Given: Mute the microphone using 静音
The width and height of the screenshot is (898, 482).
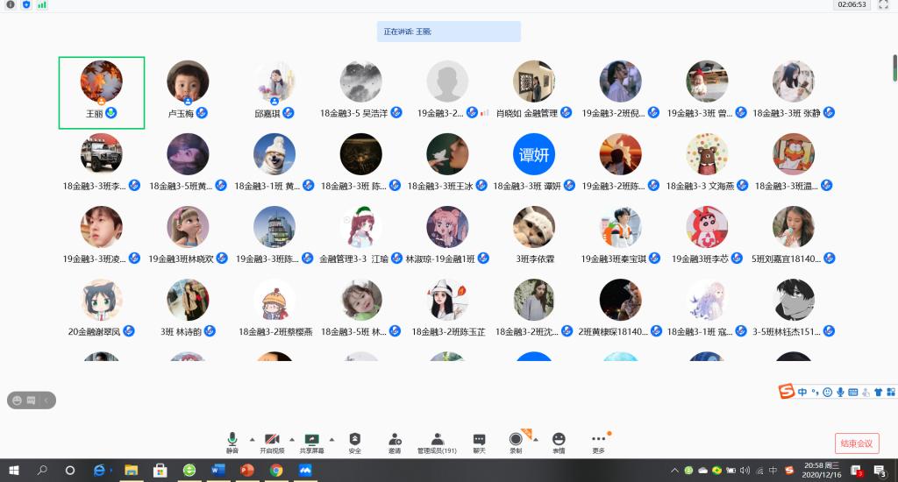Looking at the screenshot, I should click(232, 442).
